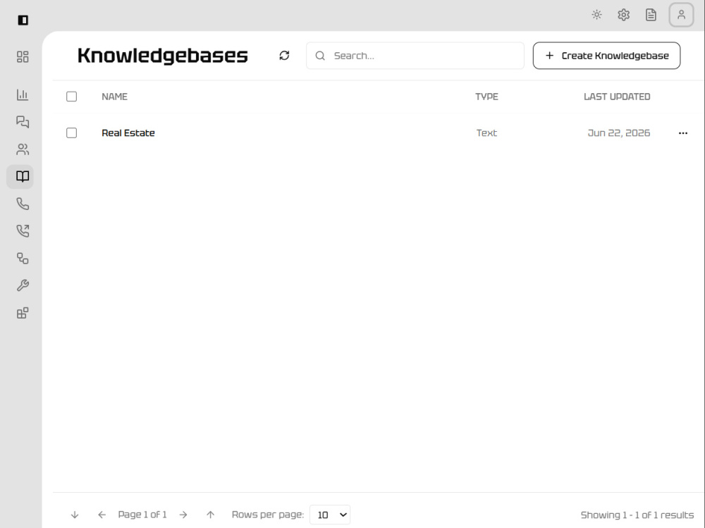Sort by the LAST UPDATED column header
Image resolution: width=705 pixels, height=528 pixels.
(x=617, y=97)
